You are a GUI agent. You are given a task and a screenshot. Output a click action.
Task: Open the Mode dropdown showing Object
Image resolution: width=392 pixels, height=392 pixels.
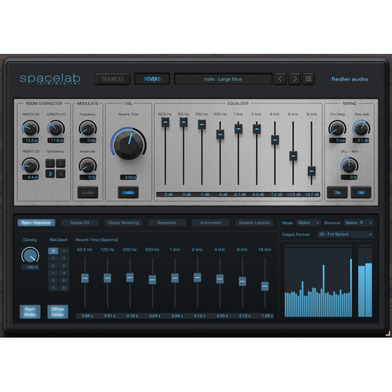point(308,222)
